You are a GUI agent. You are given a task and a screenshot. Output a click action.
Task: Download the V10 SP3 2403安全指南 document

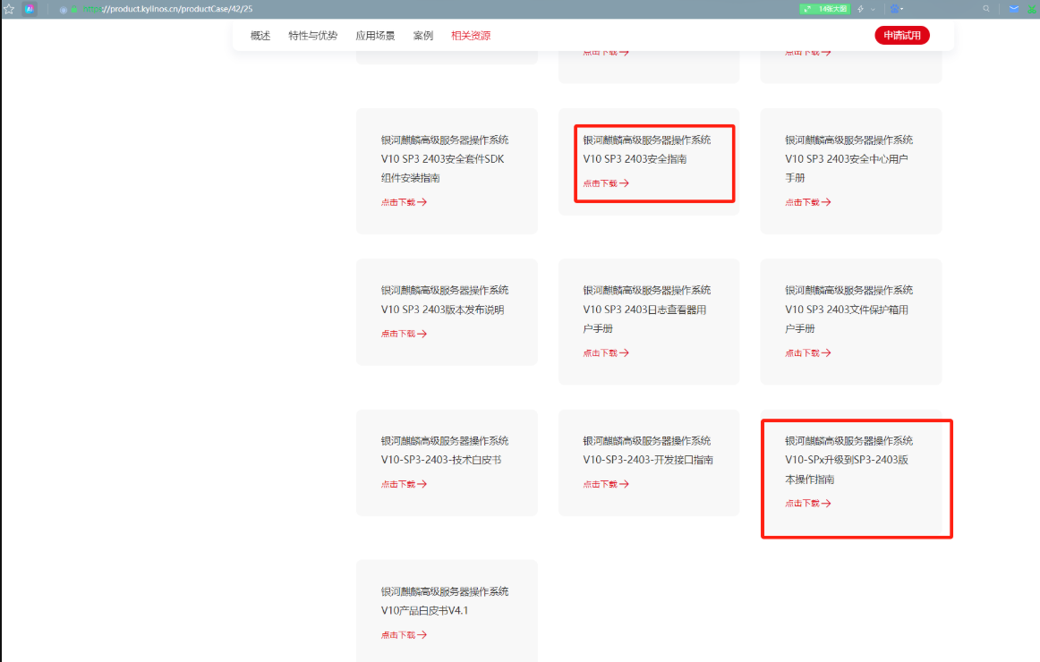pyautogui.click(x=605, y=183)
